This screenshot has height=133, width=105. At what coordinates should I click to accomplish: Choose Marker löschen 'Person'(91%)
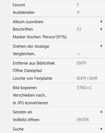click(58, 37)
